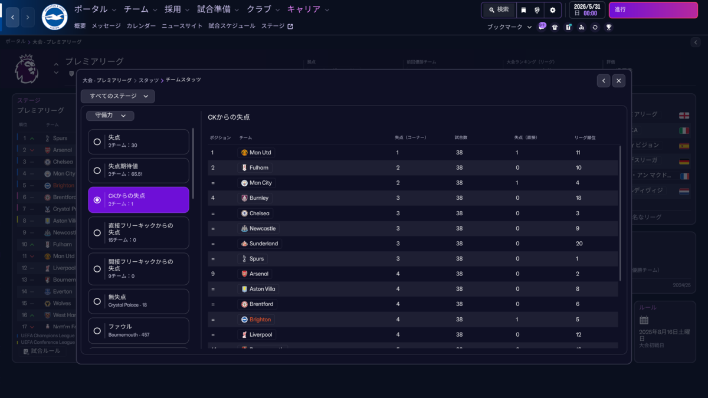Open the circular arrows transfer shortcut icon
This screenshot has width=708, height=398.
pyautogui.click(x=595, y=27)
